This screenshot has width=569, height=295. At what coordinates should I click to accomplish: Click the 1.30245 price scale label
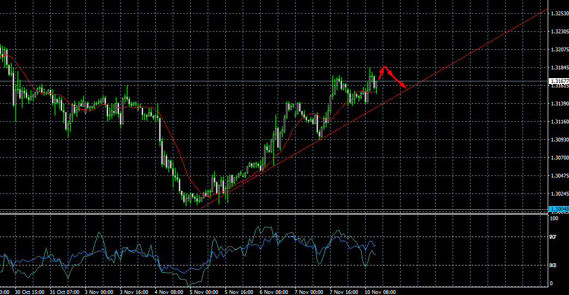pyautogui.click(x=558, y=194)
